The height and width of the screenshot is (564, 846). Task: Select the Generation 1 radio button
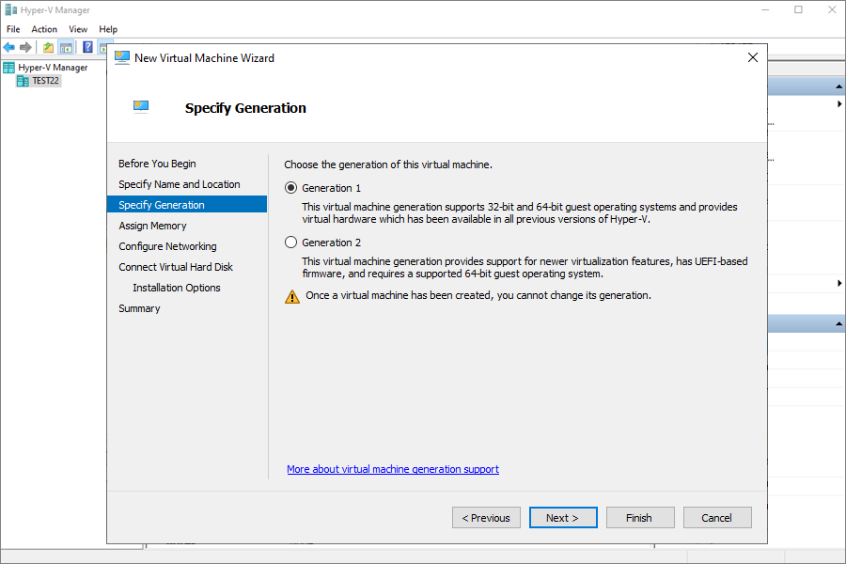click(x=290, y=188)
